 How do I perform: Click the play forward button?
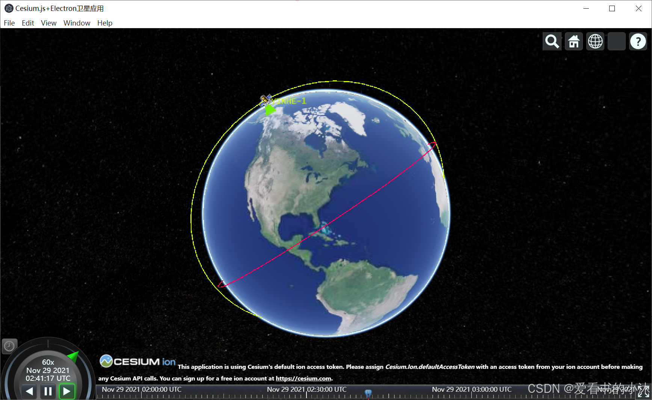click(x=67, y=391)
